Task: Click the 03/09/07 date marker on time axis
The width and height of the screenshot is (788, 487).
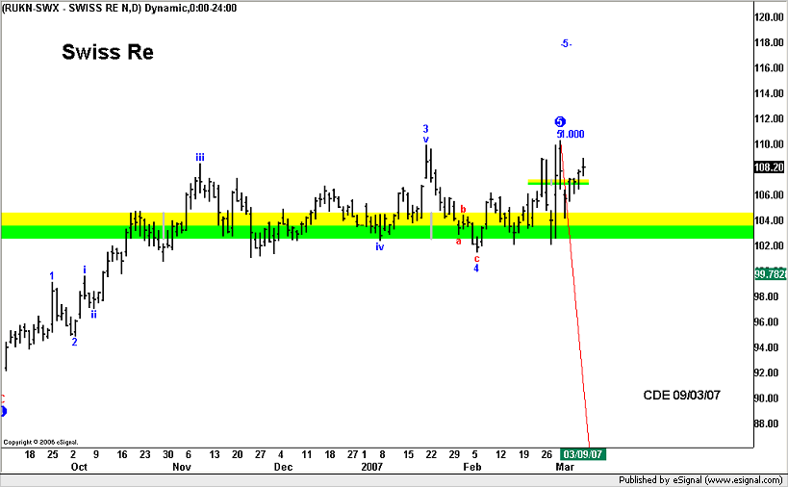Action: coord(583,453)
